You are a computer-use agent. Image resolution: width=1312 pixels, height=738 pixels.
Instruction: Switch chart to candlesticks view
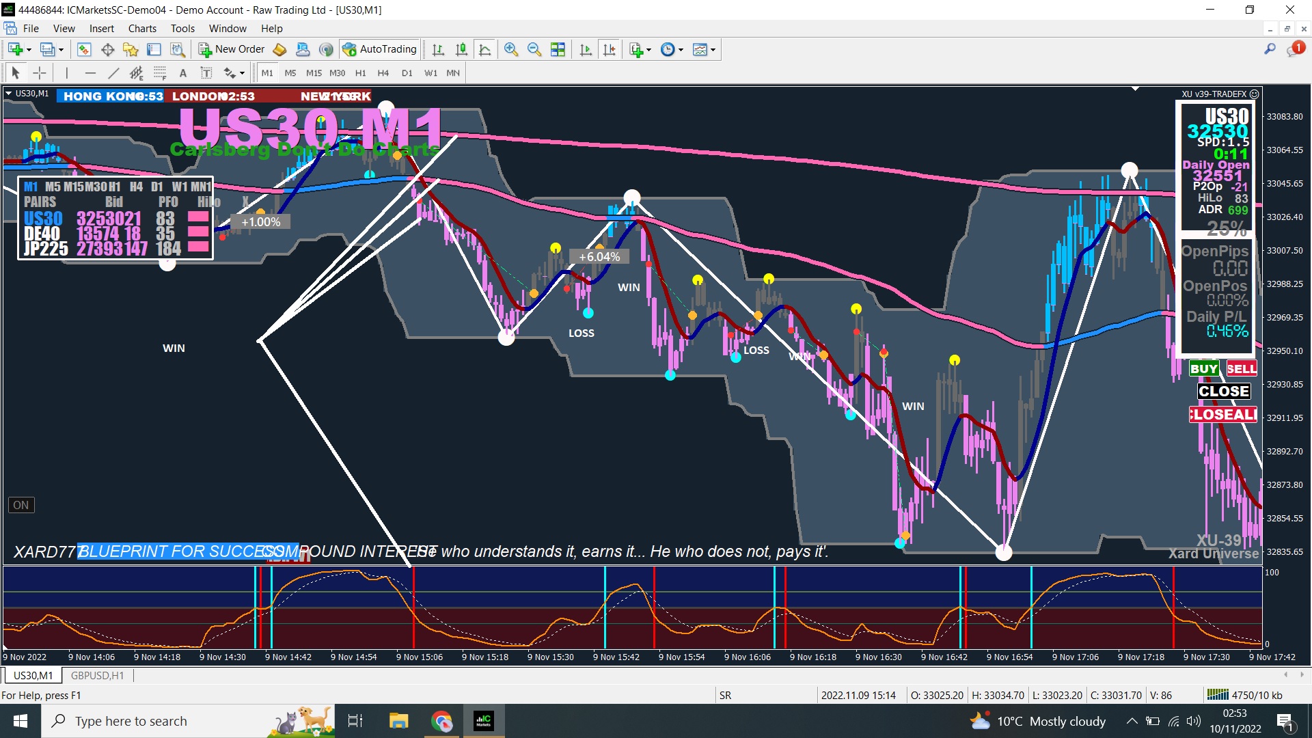[461, 49]
